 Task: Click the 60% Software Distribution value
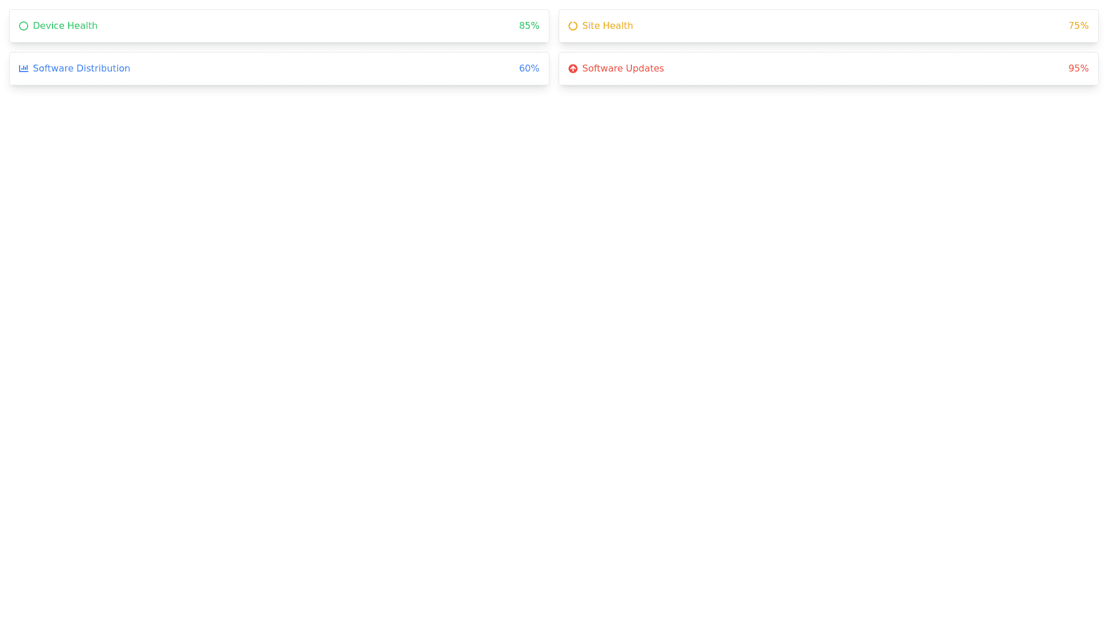coord(529,69)
